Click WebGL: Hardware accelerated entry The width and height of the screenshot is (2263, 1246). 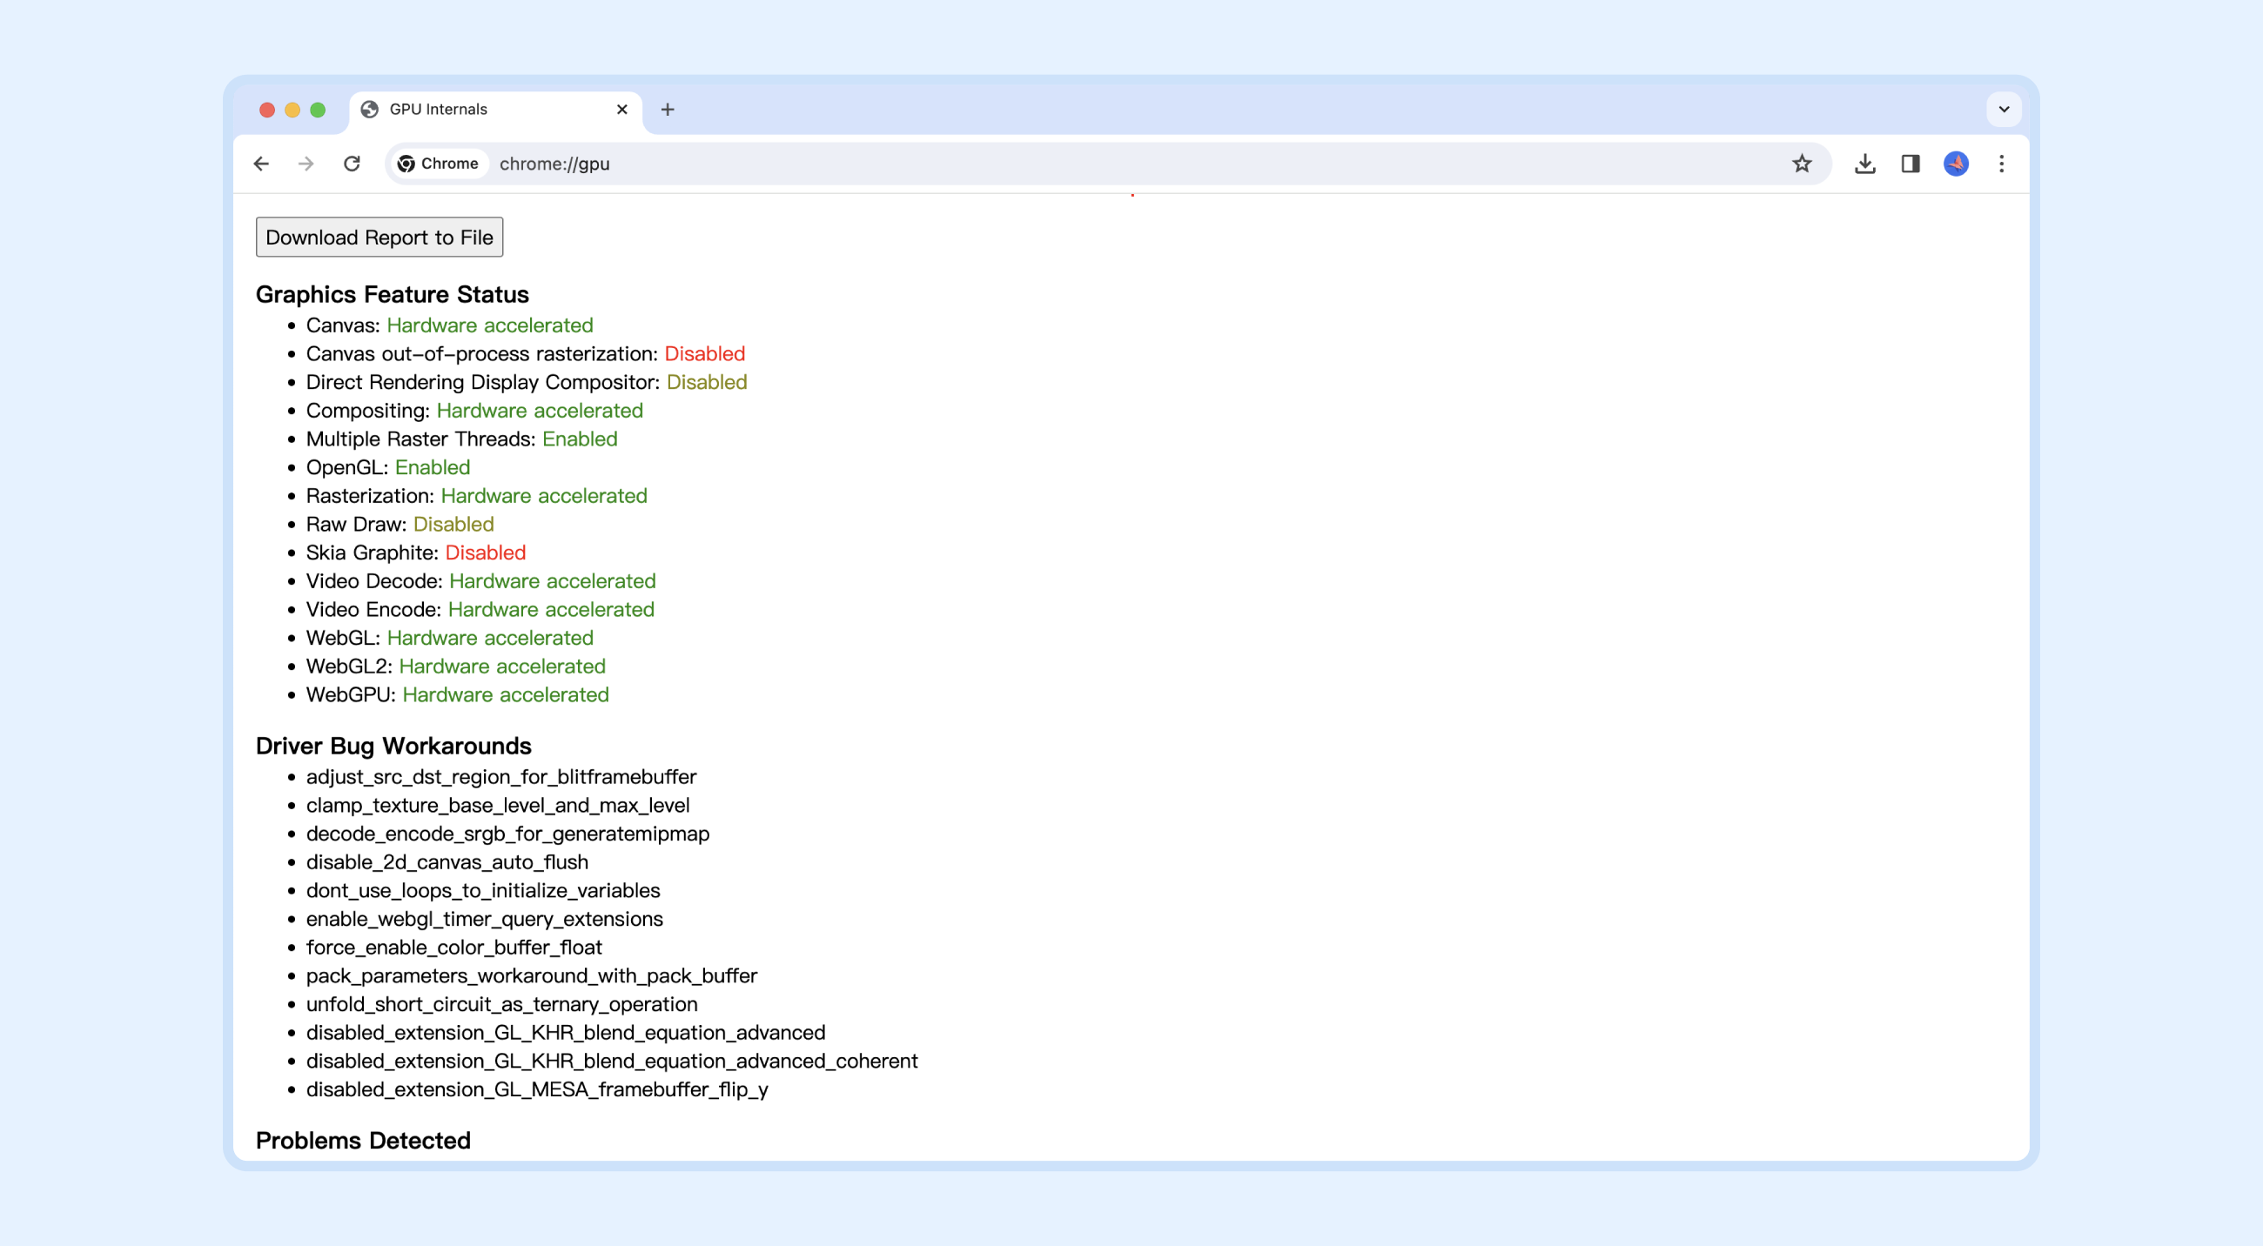(x=449, y=638)
